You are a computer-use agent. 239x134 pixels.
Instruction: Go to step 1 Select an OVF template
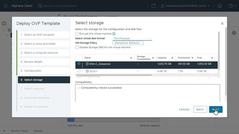coord(44,35)
